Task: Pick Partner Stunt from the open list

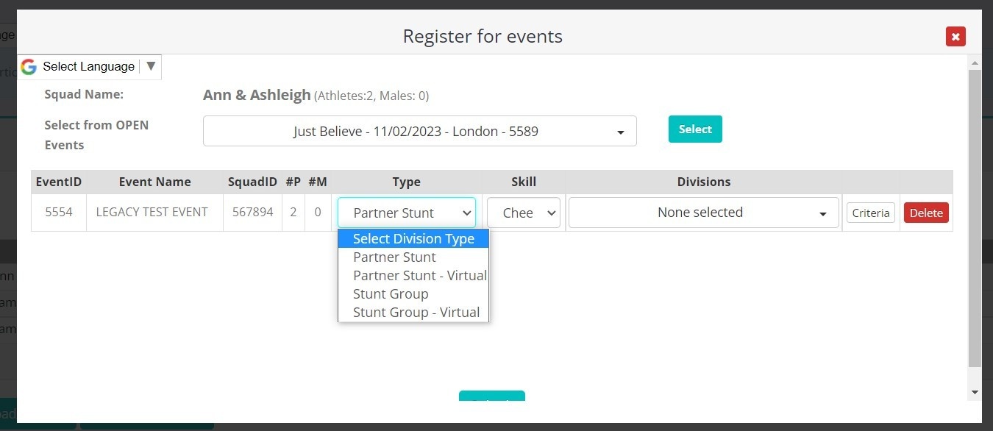Action: pyautogui.click(x=394, y=257)
